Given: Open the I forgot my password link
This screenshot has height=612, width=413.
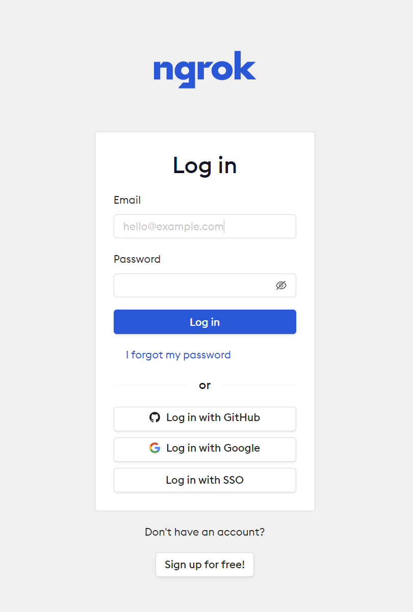Looking at the screenshot, I should 178,355.
